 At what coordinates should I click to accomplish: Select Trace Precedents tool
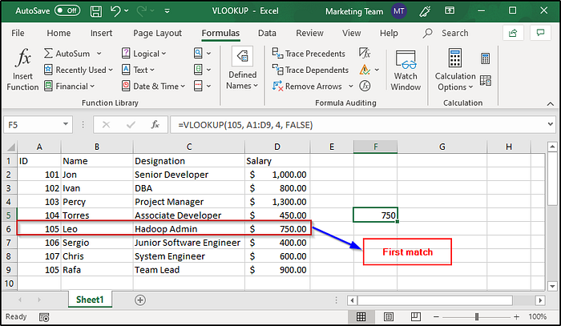pyautogui.click(x=309, y=54)
